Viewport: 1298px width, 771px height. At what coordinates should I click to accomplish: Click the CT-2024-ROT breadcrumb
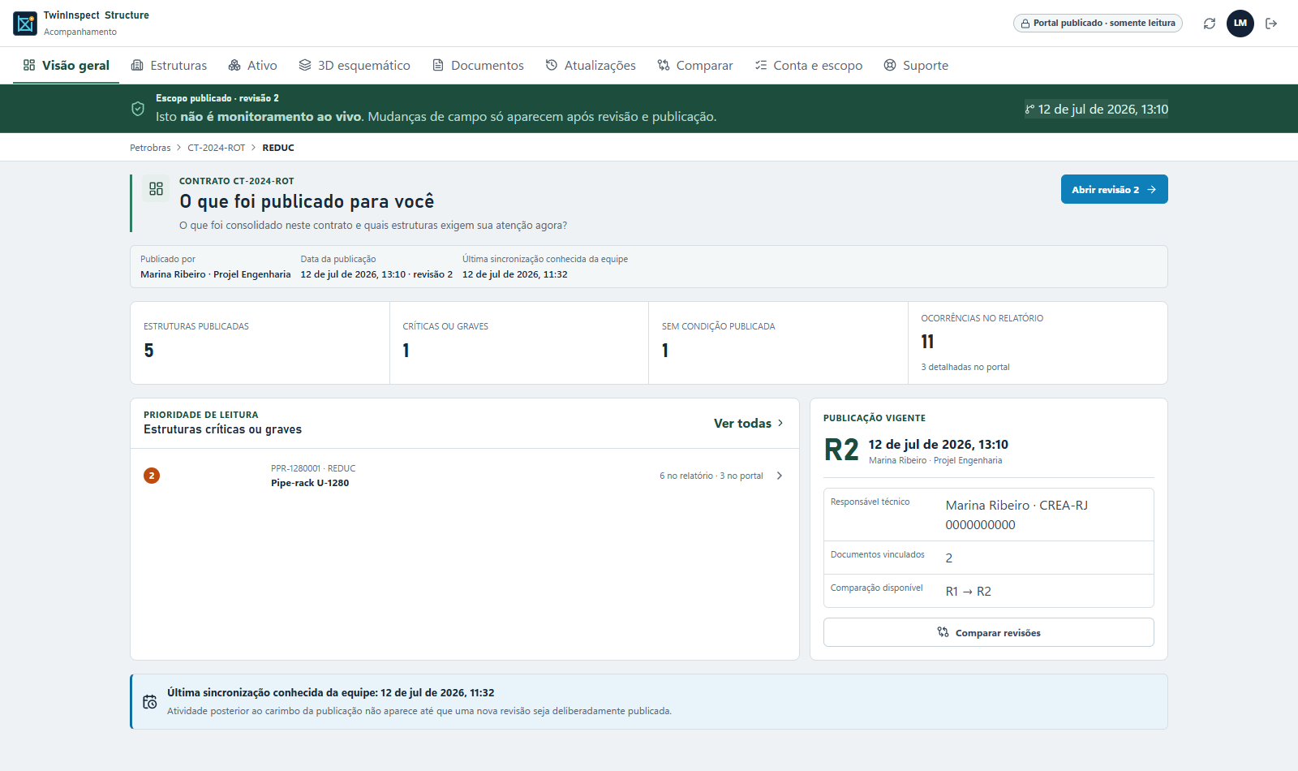217,148
